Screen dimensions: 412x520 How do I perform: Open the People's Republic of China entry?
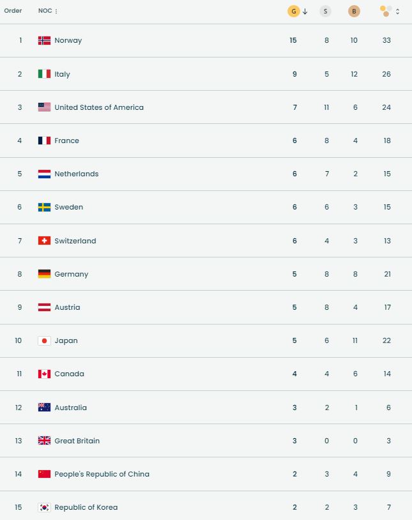(x=102, y=474)
